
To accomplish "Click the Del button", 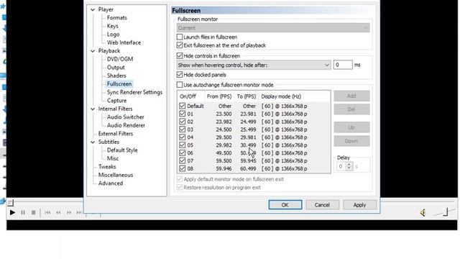I will click(351, 109).
